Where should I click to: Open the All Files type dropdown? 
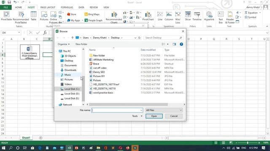[x=164, y=110]
